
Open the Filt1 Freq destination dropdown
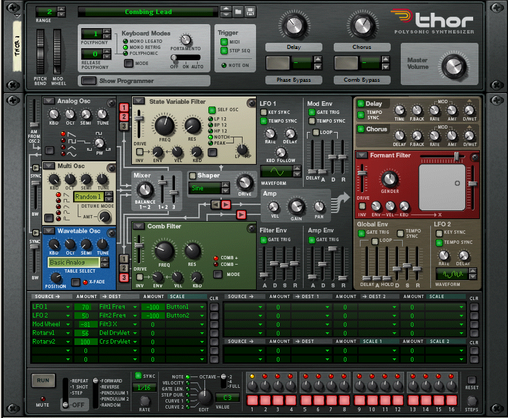coord(135,307)
